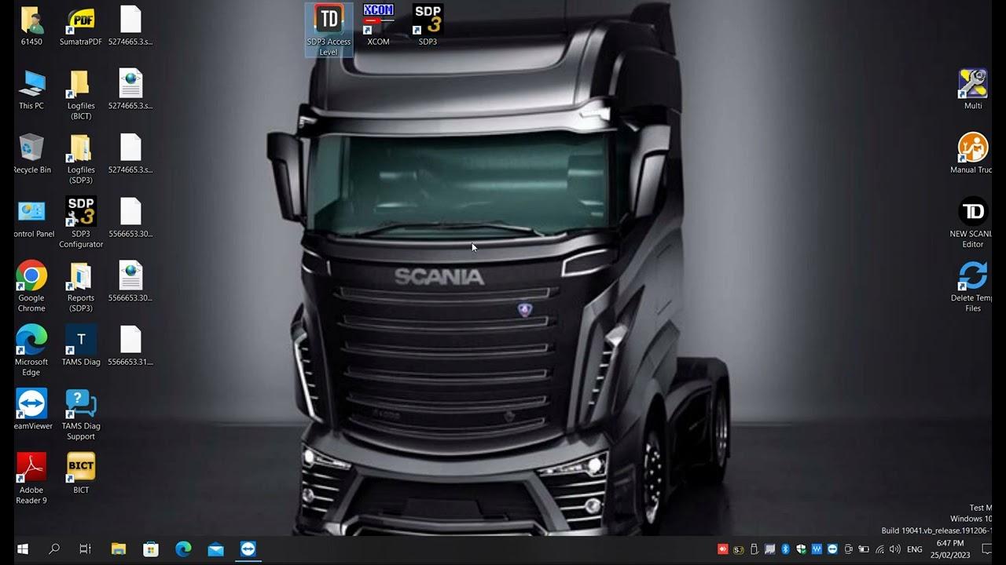This screenshot has height=565, width=1006.
Task: Select the Reports (SDP3) folder shortcut
Action: (81, 277)
